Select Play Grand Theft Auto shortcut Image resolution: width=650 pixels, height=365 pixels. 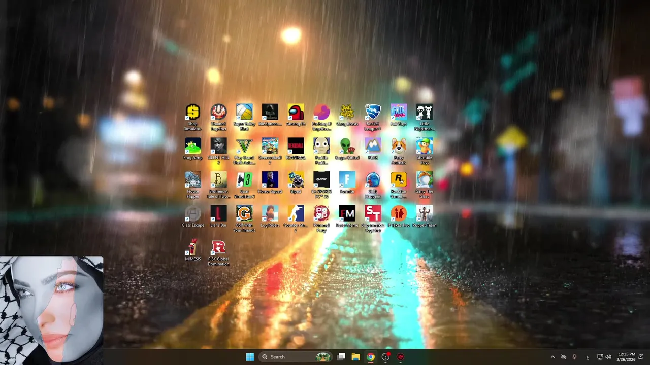(244, 146)
